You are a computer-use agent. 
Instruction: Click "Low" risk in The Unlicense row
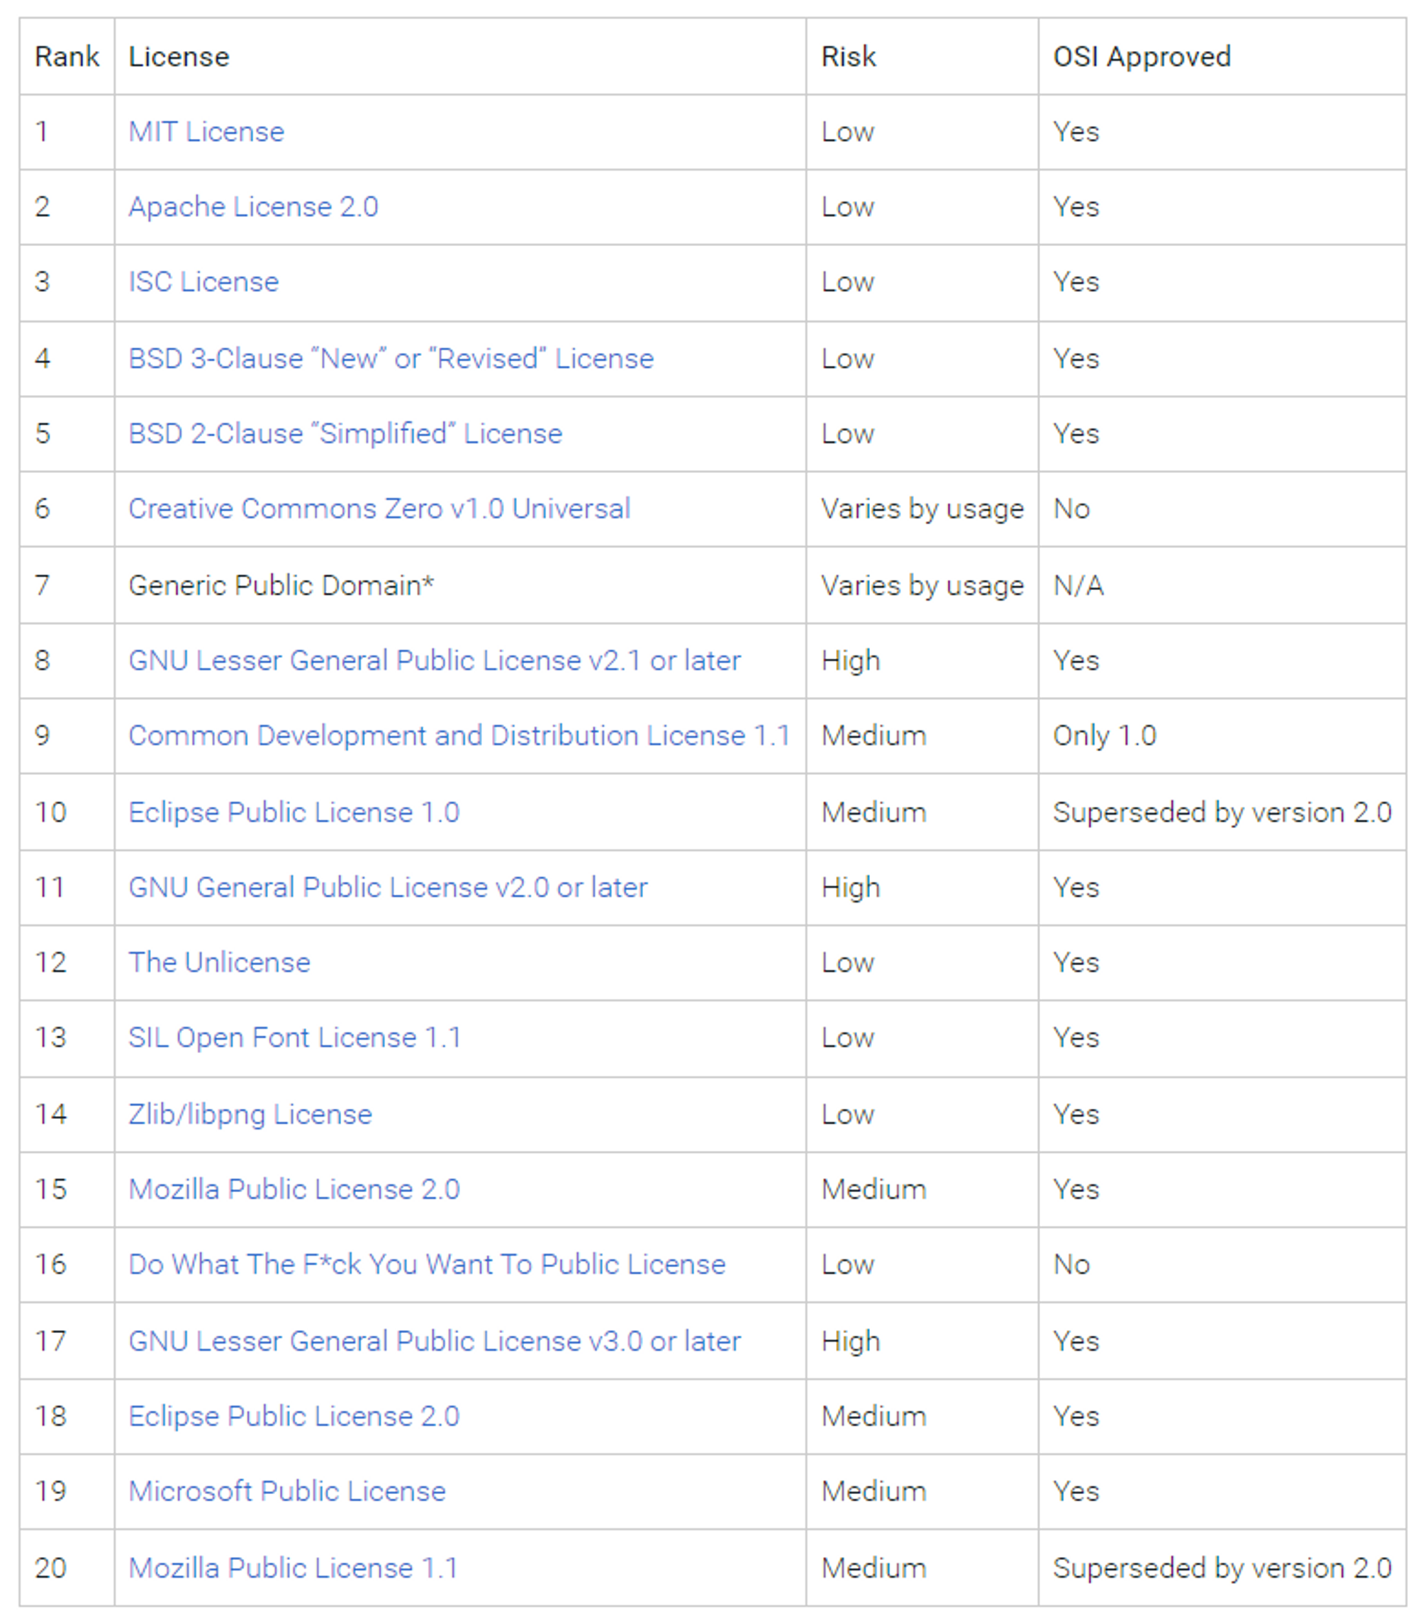tap(848, 962)
